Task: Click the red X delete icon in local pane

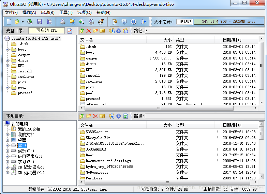Action: pos(95,116)
